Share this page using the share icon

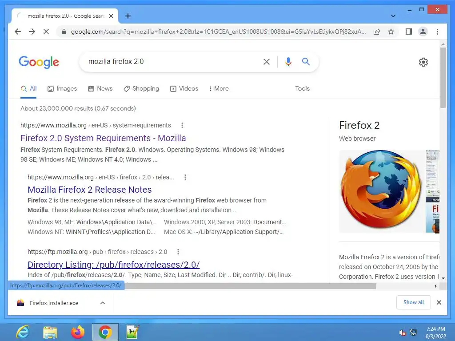[377, 32]
